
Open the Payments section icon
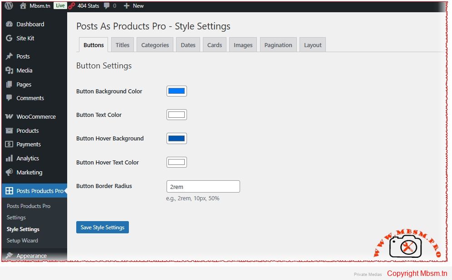(10, 144)
